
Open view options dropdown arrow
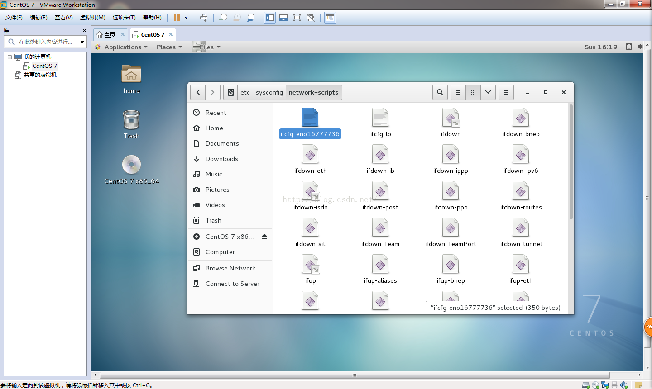pos(488,92)
